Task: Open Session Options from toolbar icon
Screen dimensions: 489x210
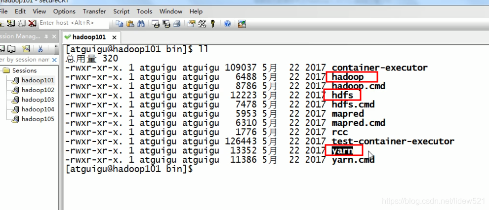Action: point(191,23)
